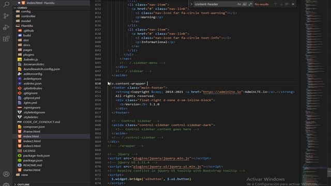Click the plugins/jquery/jquery.min.js path link
The width and height of the screenshot is (331, 186).
coord(161,158)
